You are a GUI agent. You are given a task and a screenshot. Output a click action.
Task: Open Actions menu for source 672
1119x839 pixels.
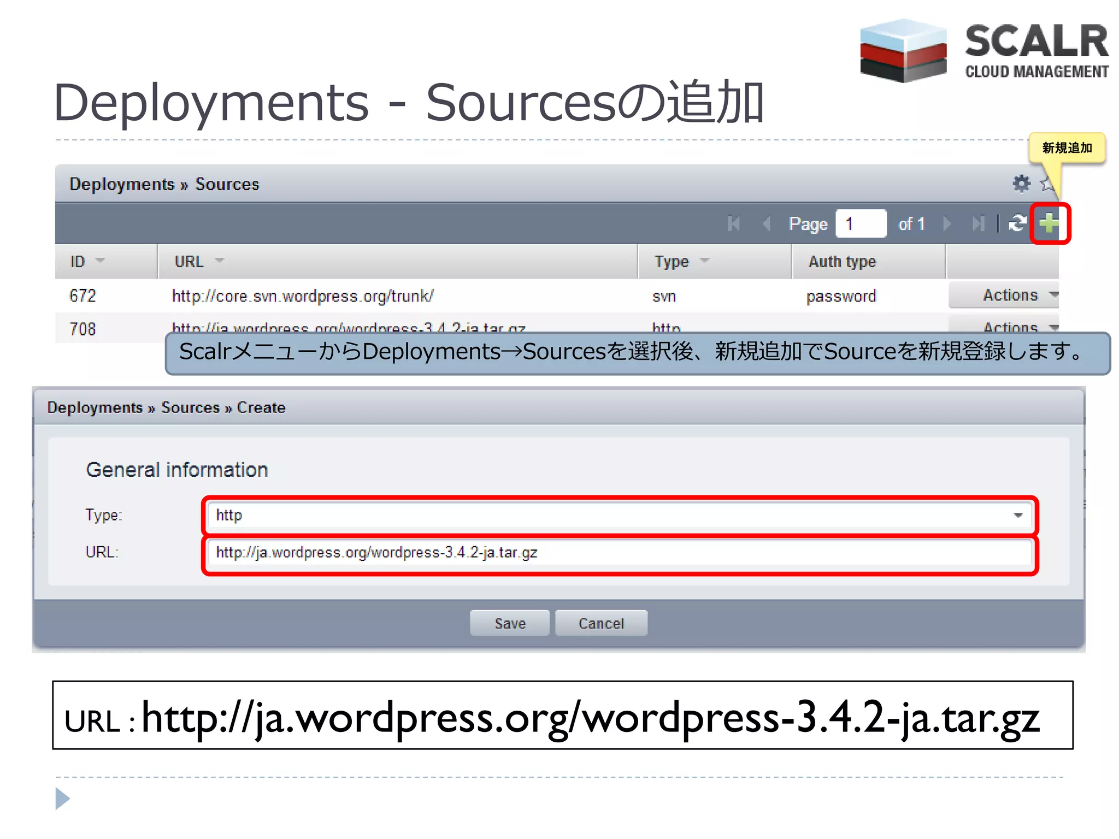1004,296
